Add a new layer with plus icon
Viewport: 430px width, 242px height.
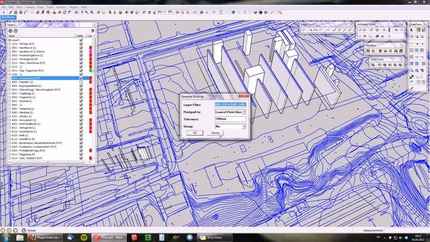(x=11, y=31)
